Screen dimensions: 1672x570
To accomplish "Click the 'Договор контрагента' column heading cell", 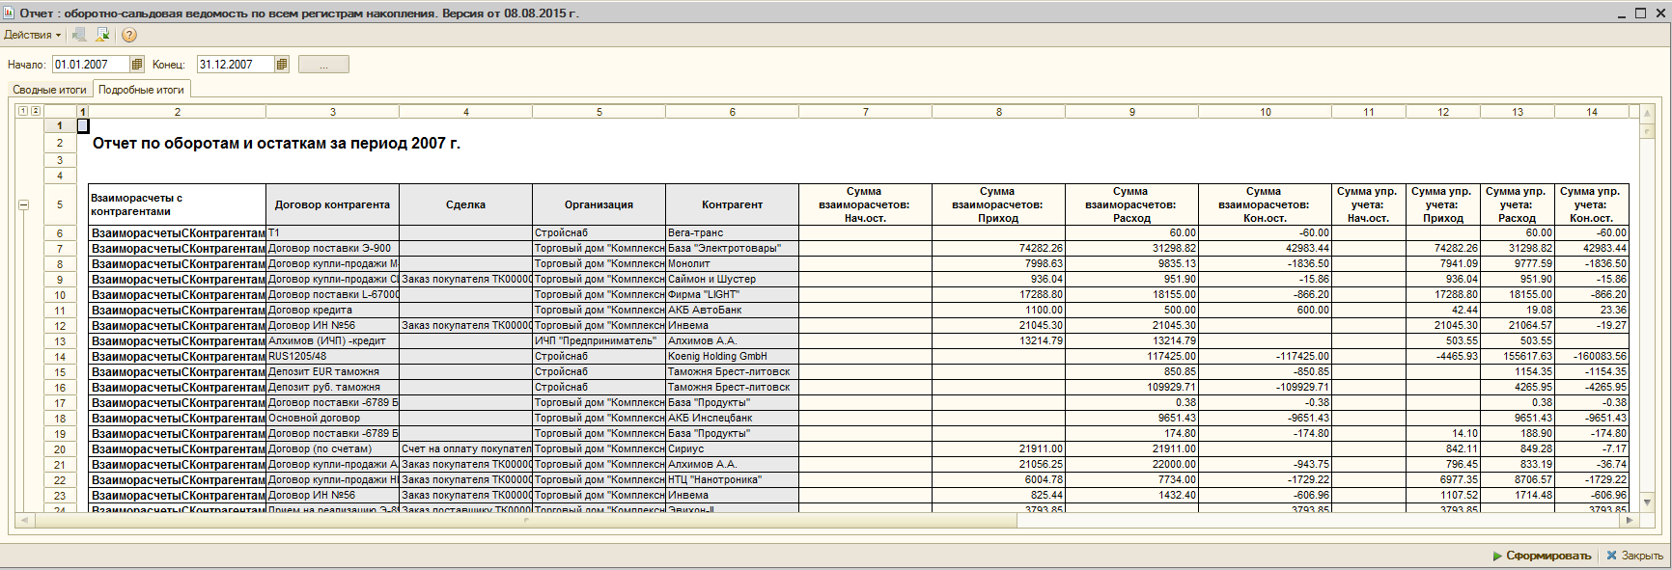I will point(332,204).
